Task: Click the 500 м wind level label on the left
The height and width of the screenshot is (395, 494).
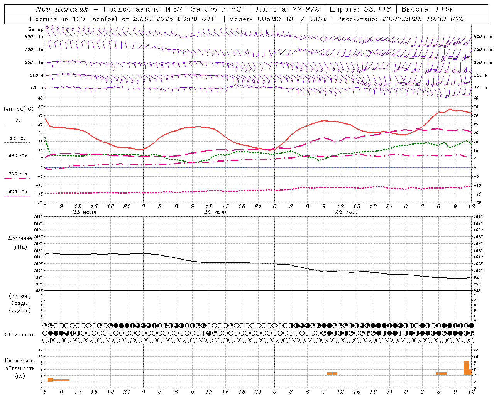Action: pos(37,75)
